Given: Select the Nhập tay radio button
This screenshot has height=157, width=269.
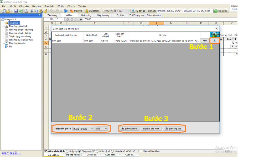Looking at the screenshot, I should 67,151.
